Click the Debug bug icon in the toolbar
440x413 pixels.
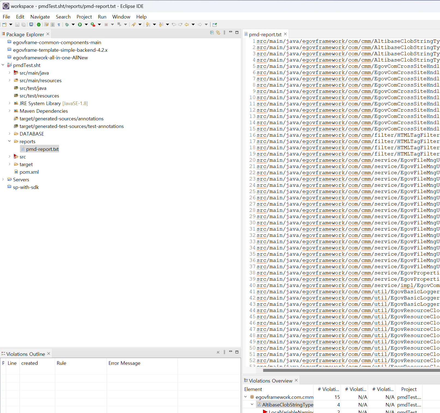tap(67, 25)
